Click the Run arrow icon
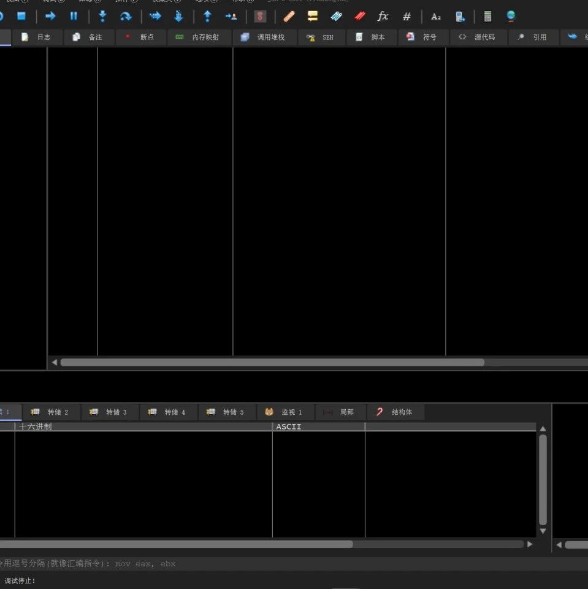Screen dimensions: 588x589 point(50,16)
